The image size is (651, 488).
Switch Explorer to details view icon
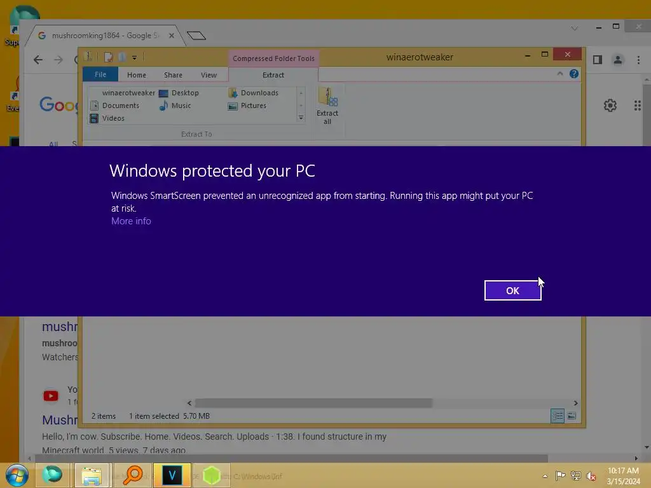(x=558, y=416)
